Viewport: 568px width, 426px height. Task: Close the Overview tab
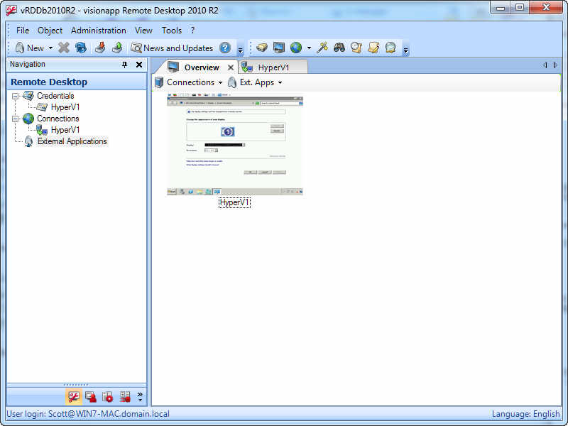[x=230, y=67]
